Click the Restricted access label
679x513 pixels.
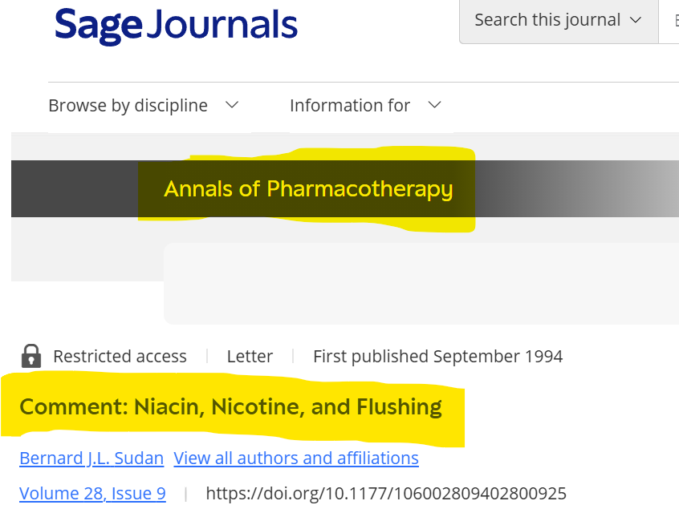click(120, 357)
